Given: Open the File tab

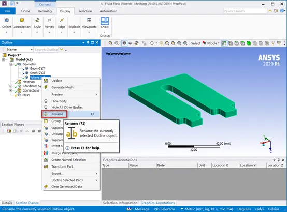Looking at the screenshot, I should tap(8, 11).
